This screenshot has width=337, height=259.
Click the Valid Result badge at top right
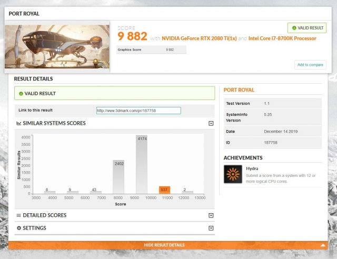pyautogui.click(x=307, y=28)
